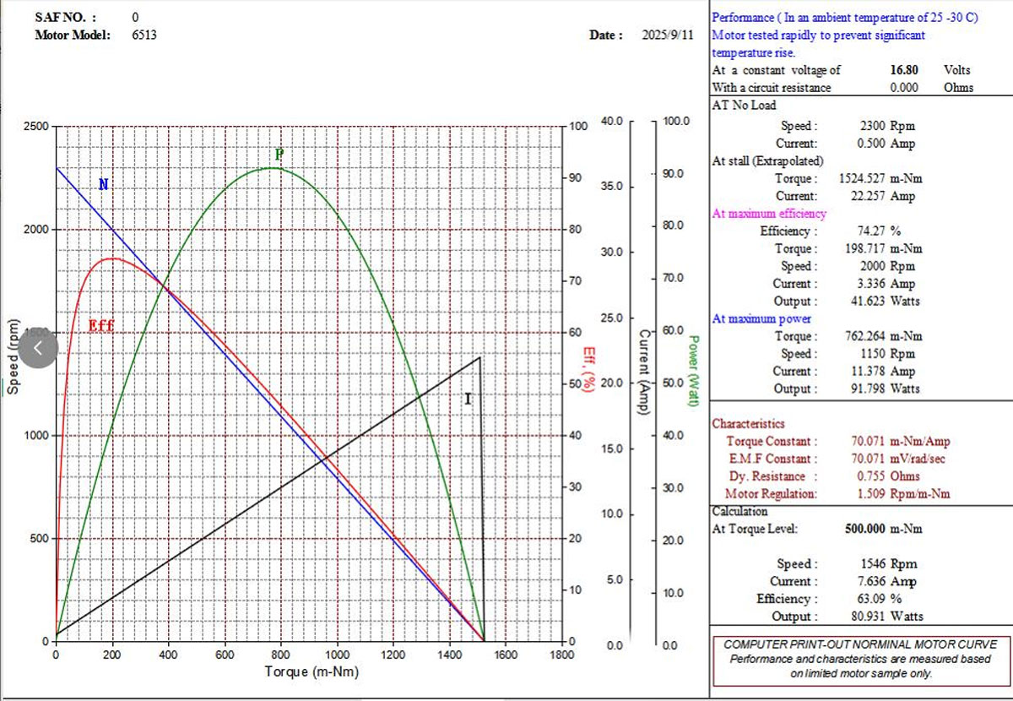Image resolution: width=1013 pixels, height=701 pixels.
Task: Click the SAF NO. label
Action: 66,17
